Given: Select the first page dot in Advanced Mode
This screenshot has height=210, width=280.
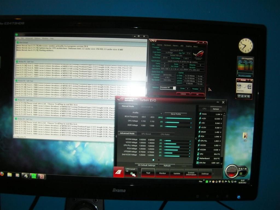Looking at the screenshot, I should click(x=153, y=160).
